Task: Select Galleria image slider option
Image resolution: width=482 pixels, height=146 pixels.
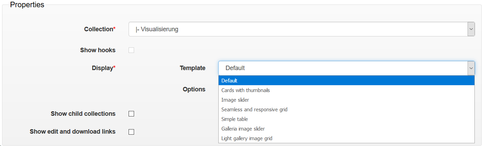Action: (x=243, y=129)
